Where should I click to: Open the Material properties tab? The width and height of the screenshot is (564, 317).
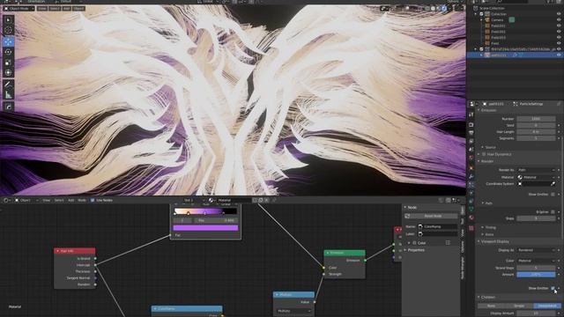pos(471,217)
